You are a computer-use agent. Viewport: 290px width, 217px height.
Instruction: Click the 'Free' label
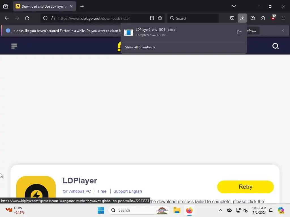[x=102, y=191]
